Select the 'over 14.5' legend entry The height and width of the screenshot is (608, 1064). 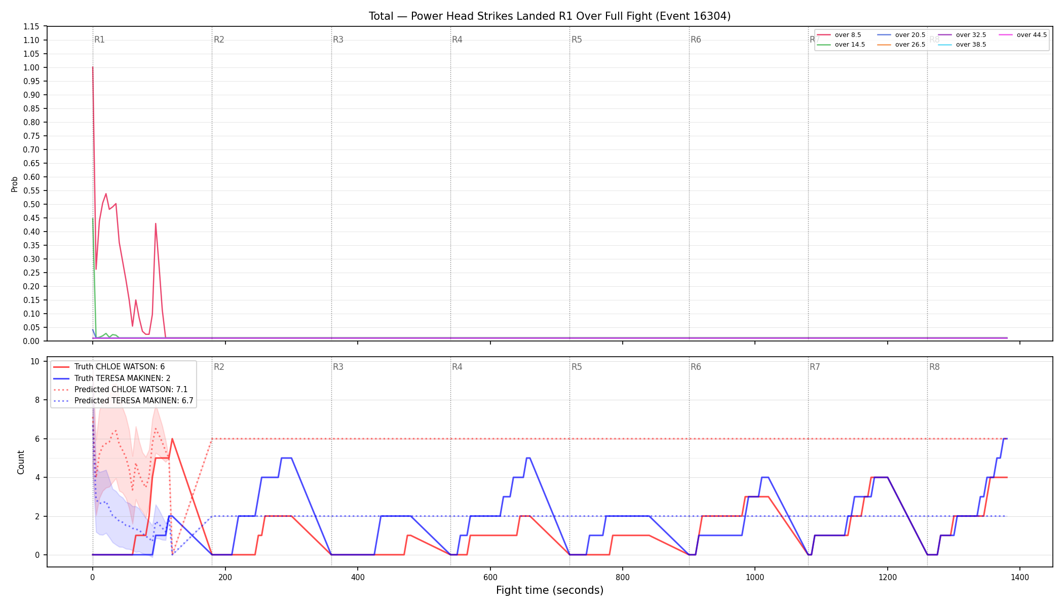click(x=841, y=45)
